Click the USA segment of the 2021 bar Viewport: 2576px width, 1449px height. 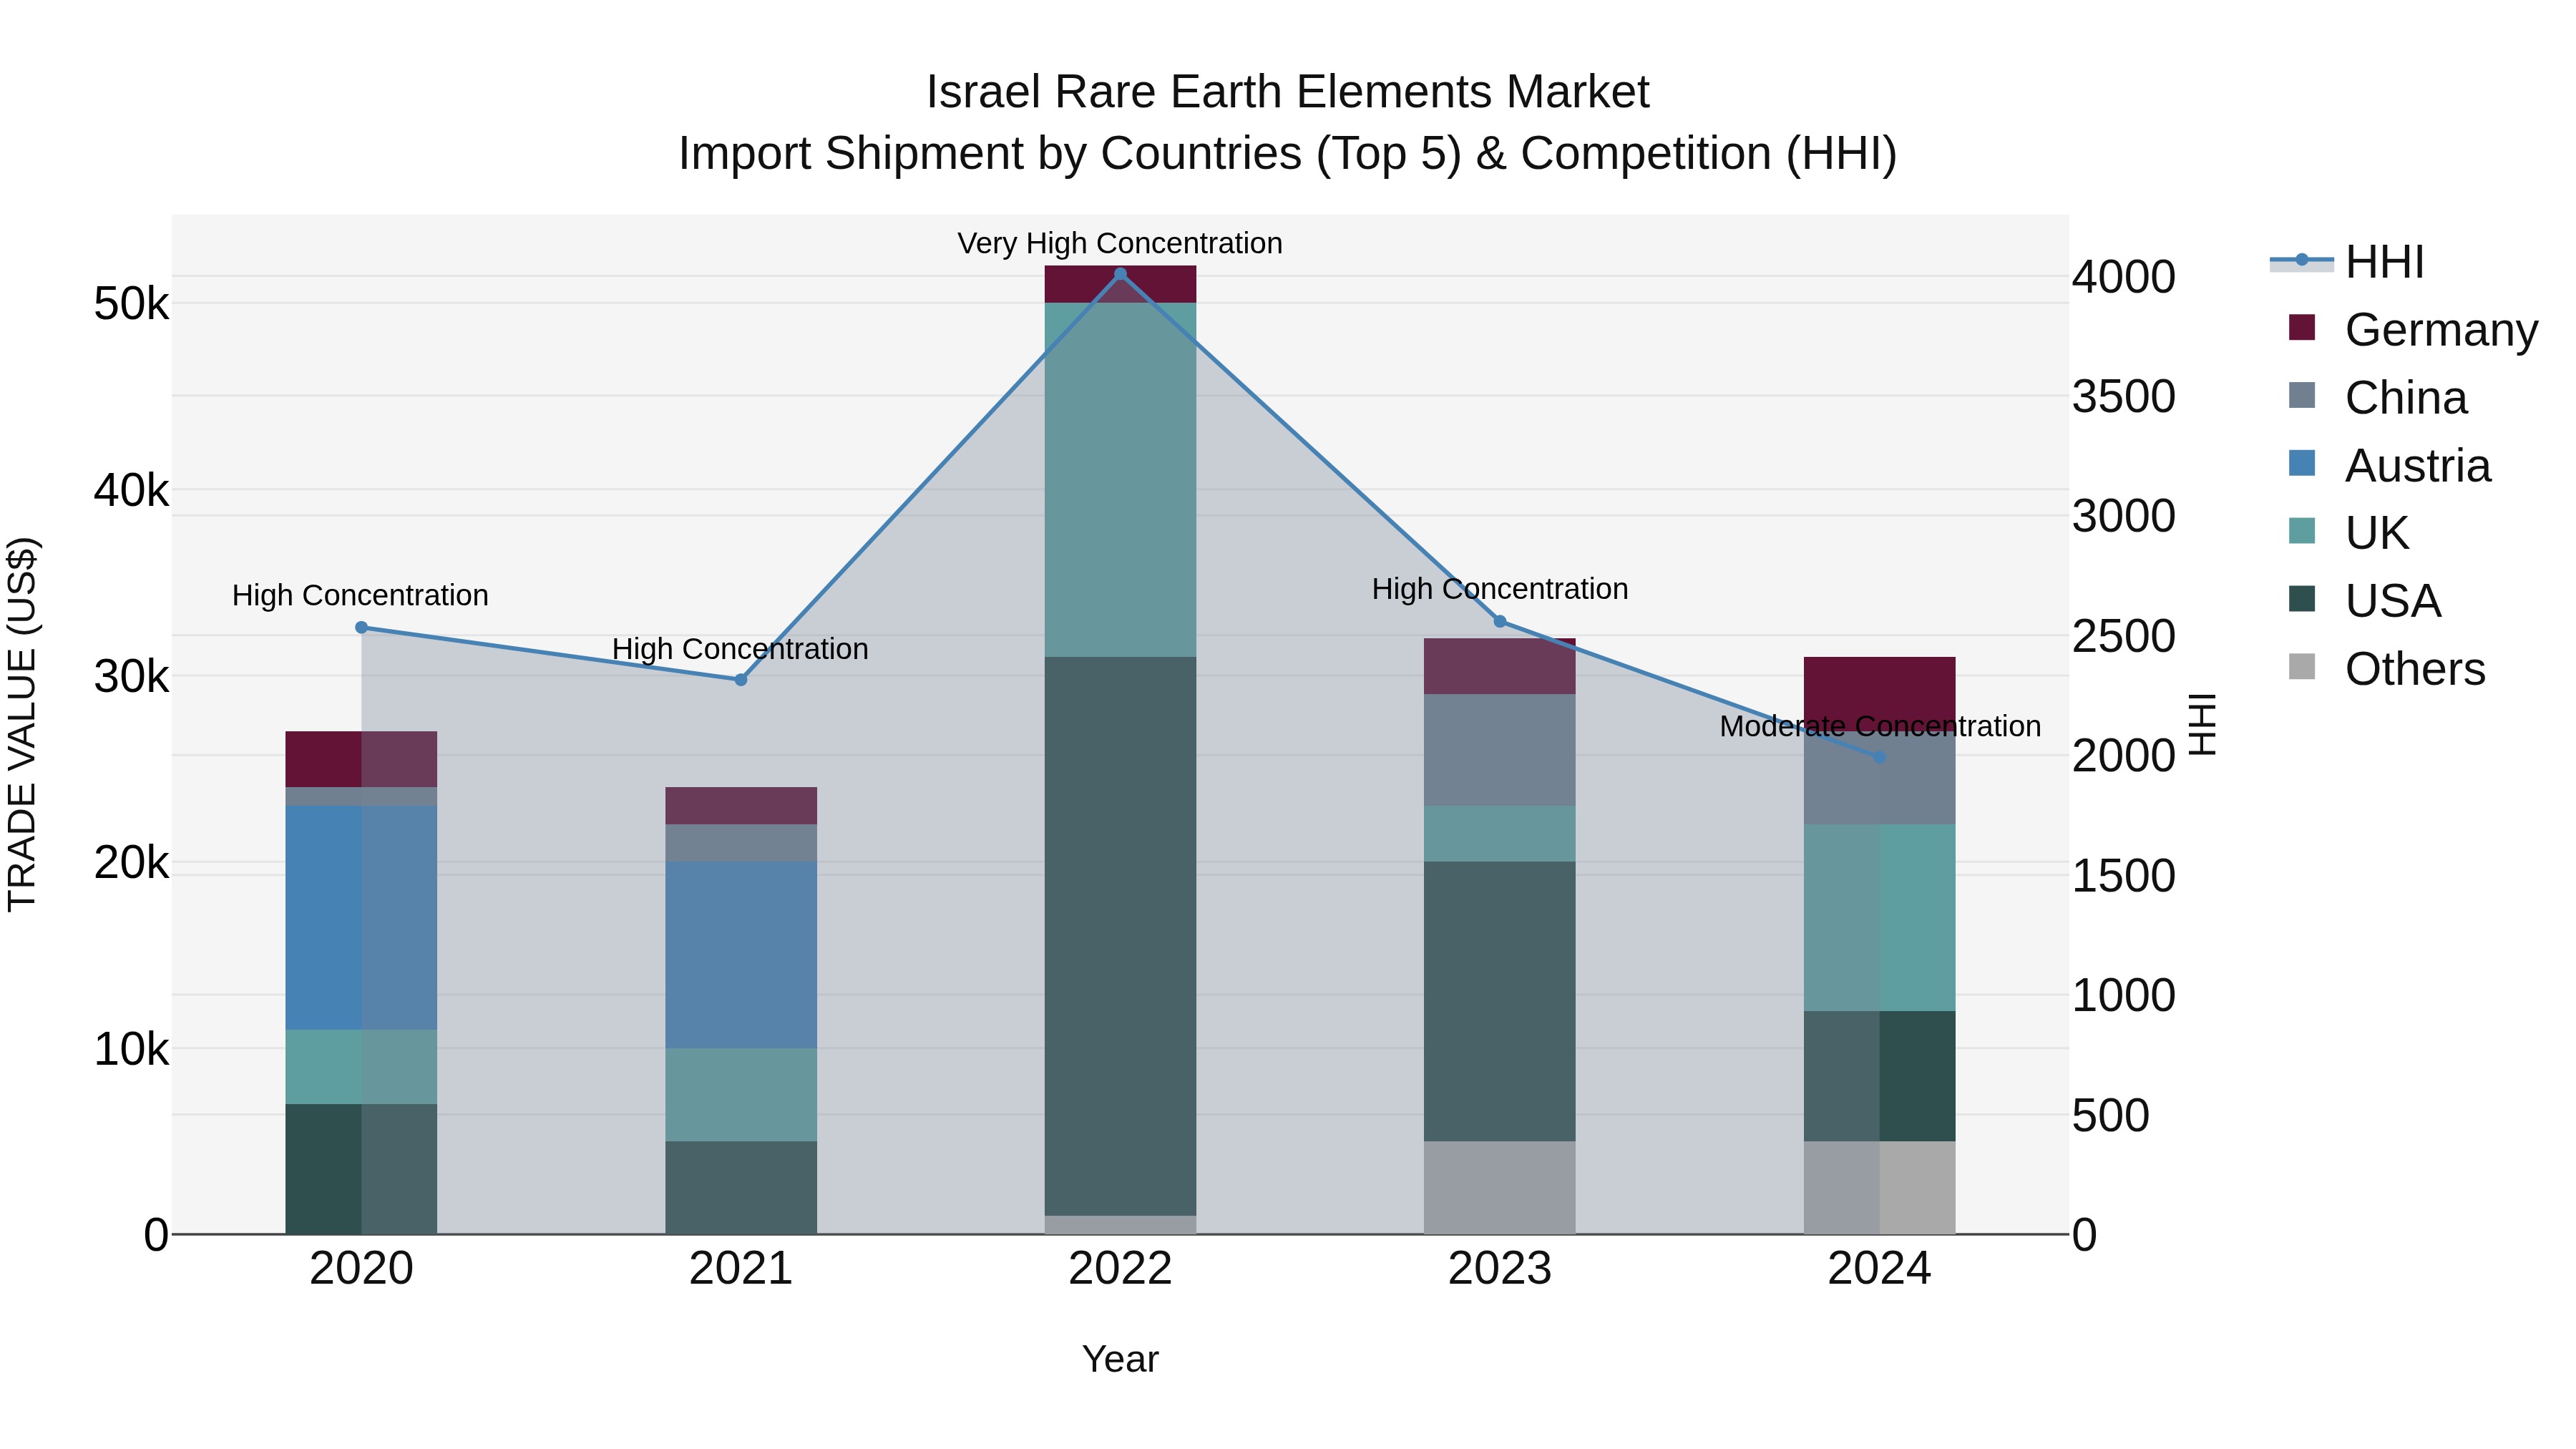[741, 1188]
